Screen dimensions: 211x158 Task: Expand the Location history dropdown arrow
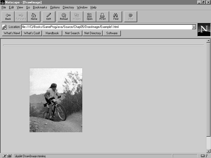pos(194,27)
